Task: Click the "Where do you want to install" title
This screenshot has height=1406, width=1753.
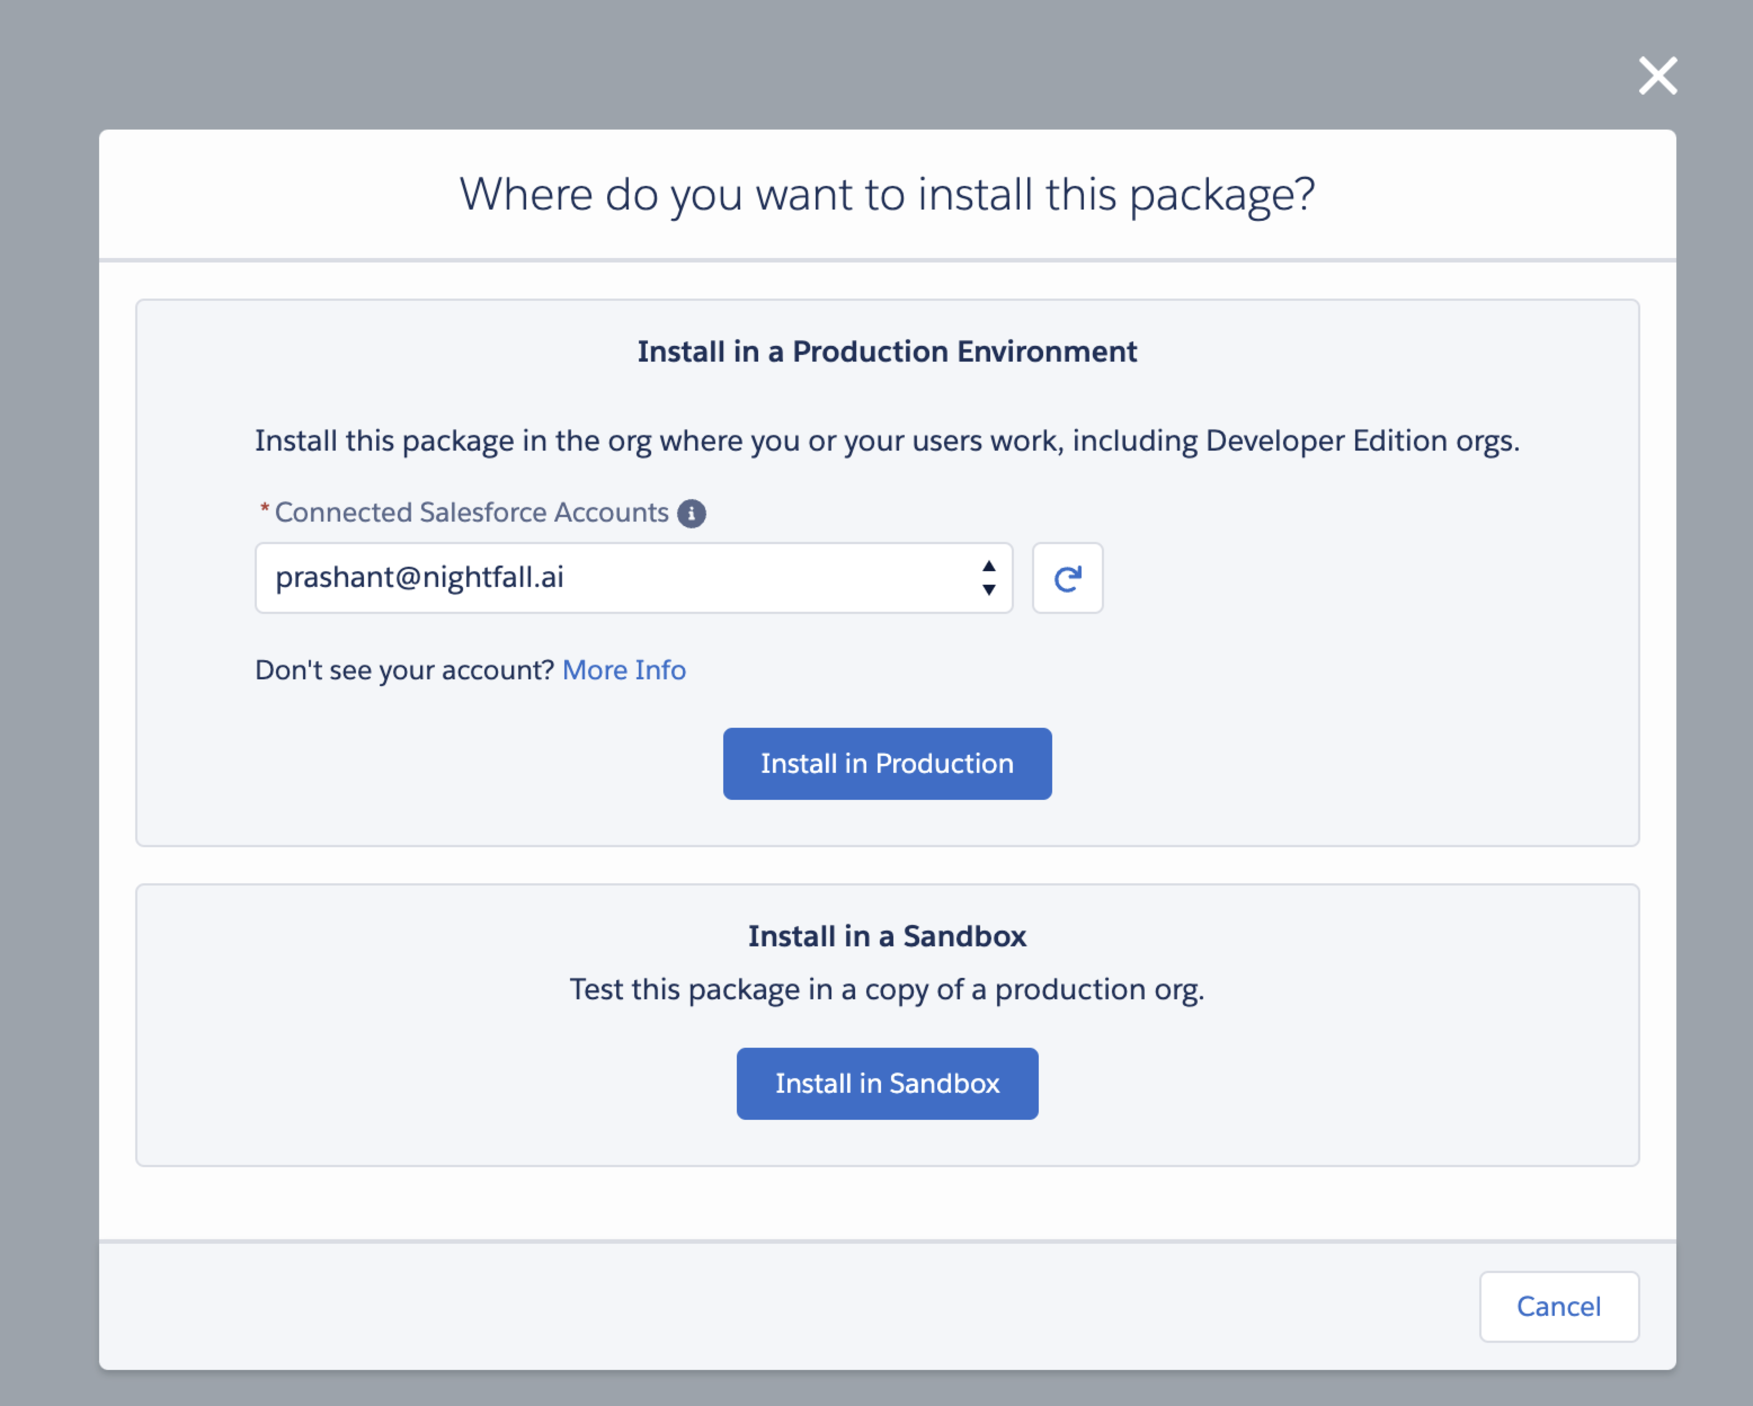Action: point(886,195)
